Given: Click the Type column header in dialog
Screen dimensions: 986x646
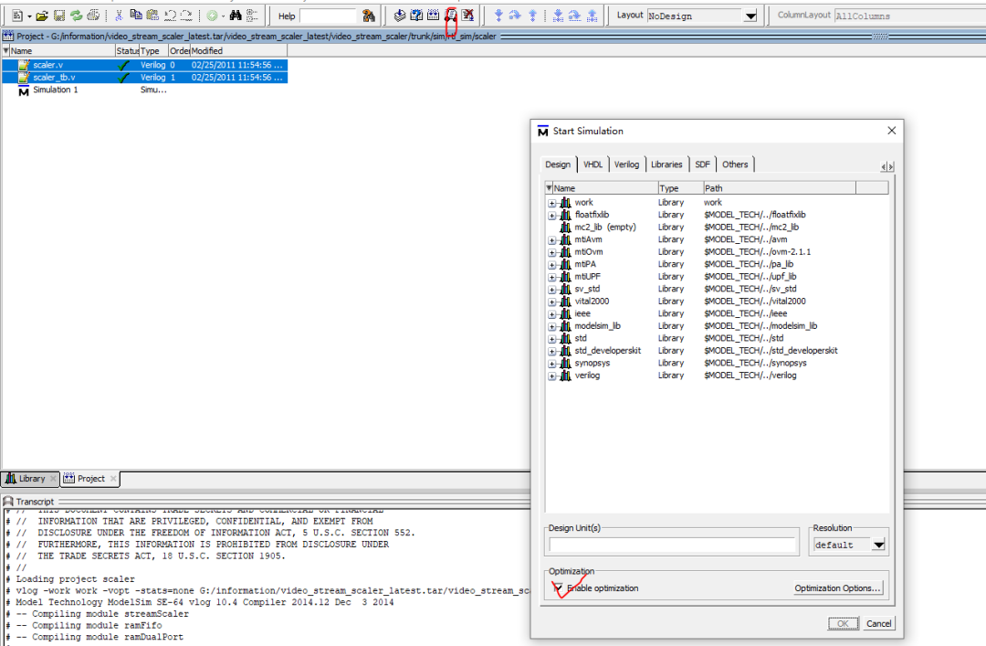Looking at the screenshot, I should [680, 187].
